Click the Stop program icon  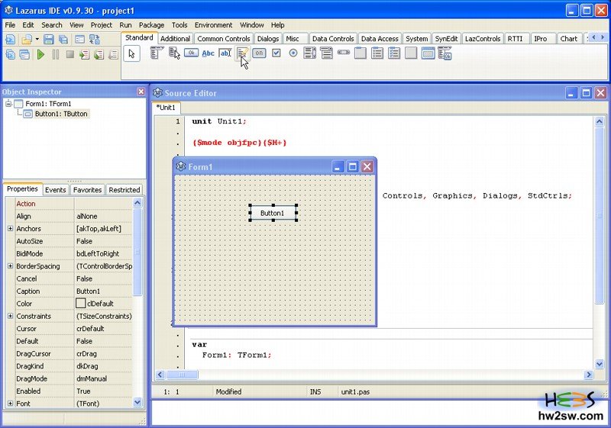(70, 54)
